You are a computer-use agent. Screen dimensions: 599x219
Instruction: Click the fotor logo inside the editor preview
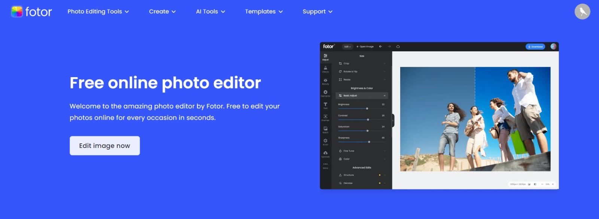[329, 46]
